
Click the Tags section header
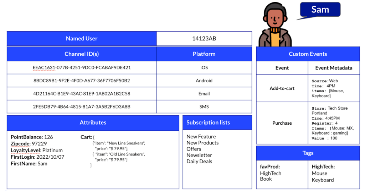(x=308, y=153)
